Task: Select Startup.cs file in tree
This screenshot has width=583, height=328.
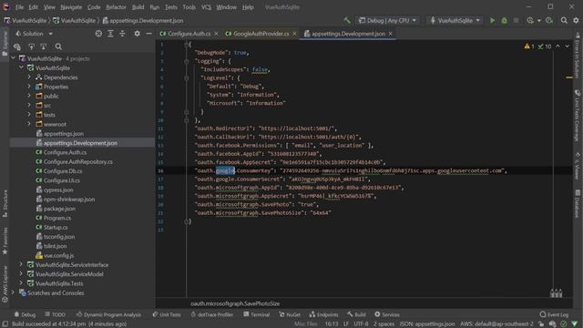Action: coord(56,227)
